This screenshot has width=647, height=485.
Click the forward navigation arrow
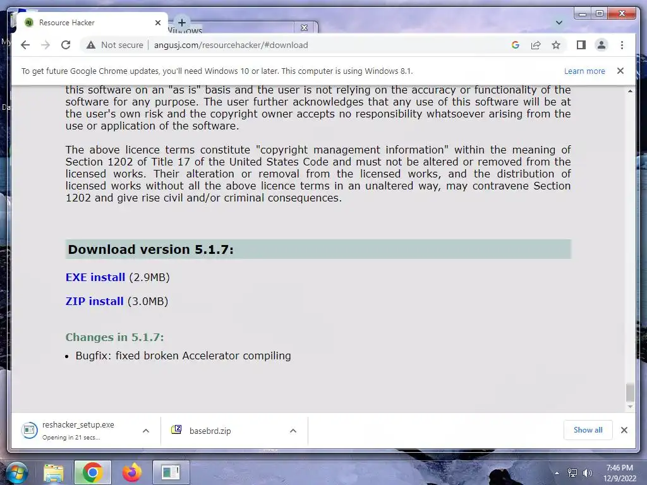pos(45,45)
